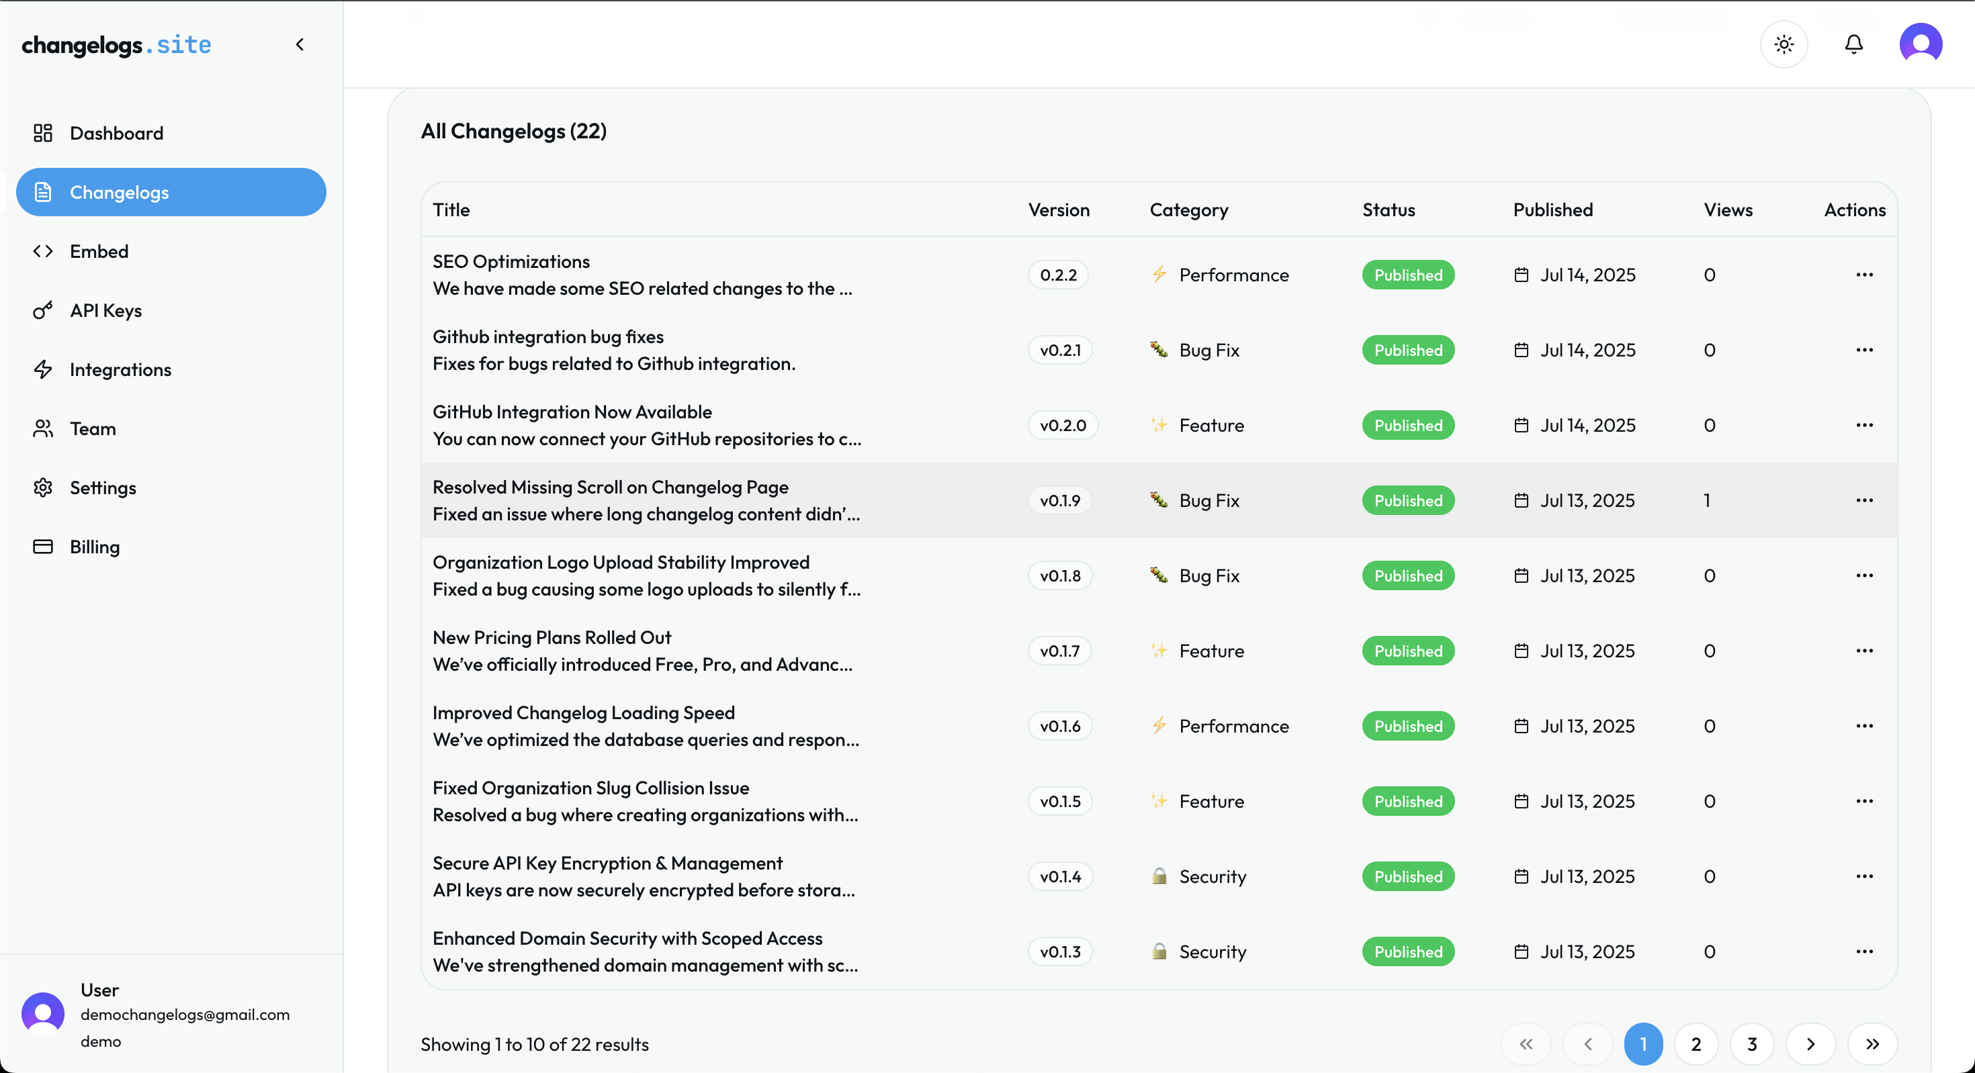Image resolution: width=1975 pixels, height=1073 pixels.
Task: Click the lock icon in v0.1.4 row
Action: click(x=1159, y=876)
